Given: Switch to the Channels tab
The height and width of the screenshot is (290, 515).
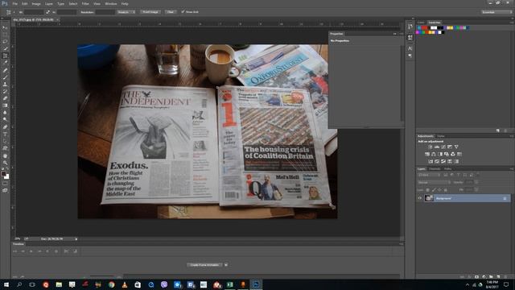Looking at the screenshot, I should pyautogui.click(x=435, y=168).
